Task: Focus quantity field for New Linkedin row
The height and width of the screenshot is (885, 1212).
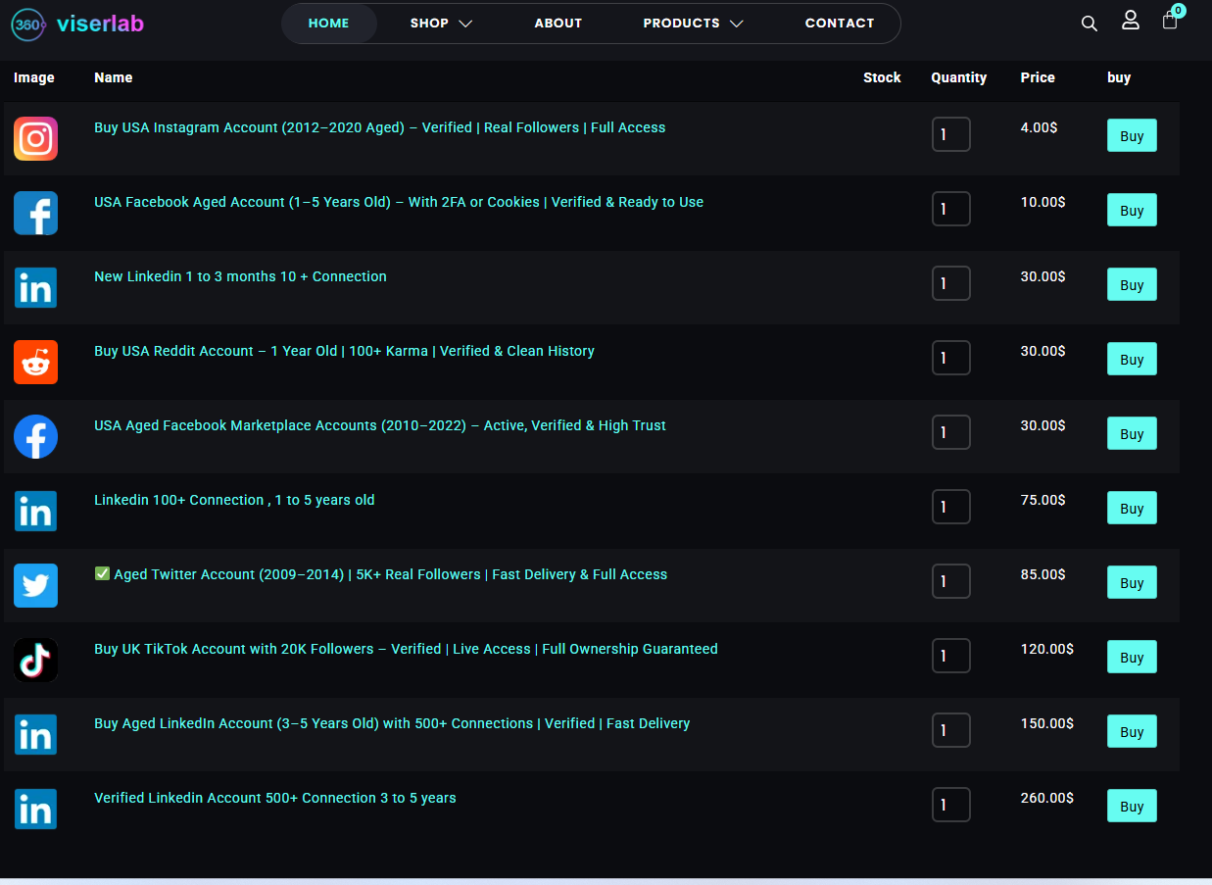Action: 951,283
